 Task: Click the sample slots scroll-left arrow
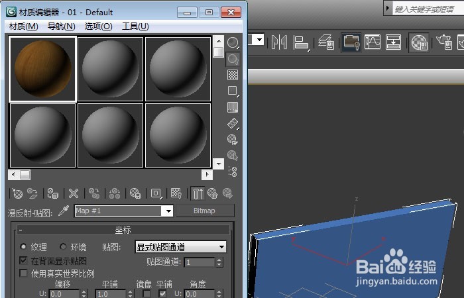pyautogui.click(x=13, y=174)
